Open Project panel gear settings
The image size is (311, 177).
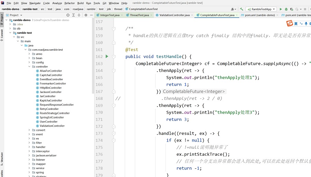(x=86, y=15)
